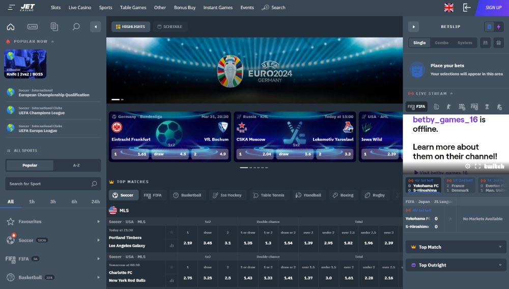This screenshot has height=289, width=509.
Task: Click the sidebar magnifier search icon
Action: (76, 26)
